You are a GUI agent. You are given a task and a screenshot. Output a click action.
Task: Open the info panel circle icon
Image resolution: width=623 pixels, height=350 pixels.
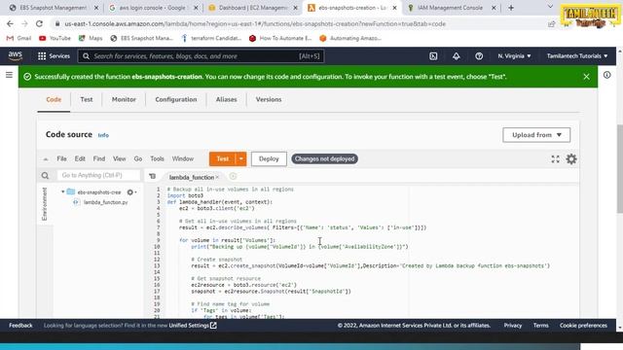[606, 75]
